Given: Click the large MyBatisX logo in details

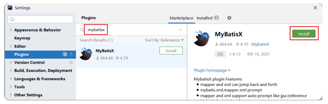Looking at the screenshot, I should (202, 38).
